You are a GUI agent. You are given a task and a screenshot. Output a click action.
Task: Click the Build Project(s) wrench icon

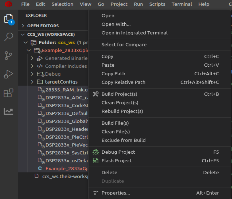tap(96, 94)
